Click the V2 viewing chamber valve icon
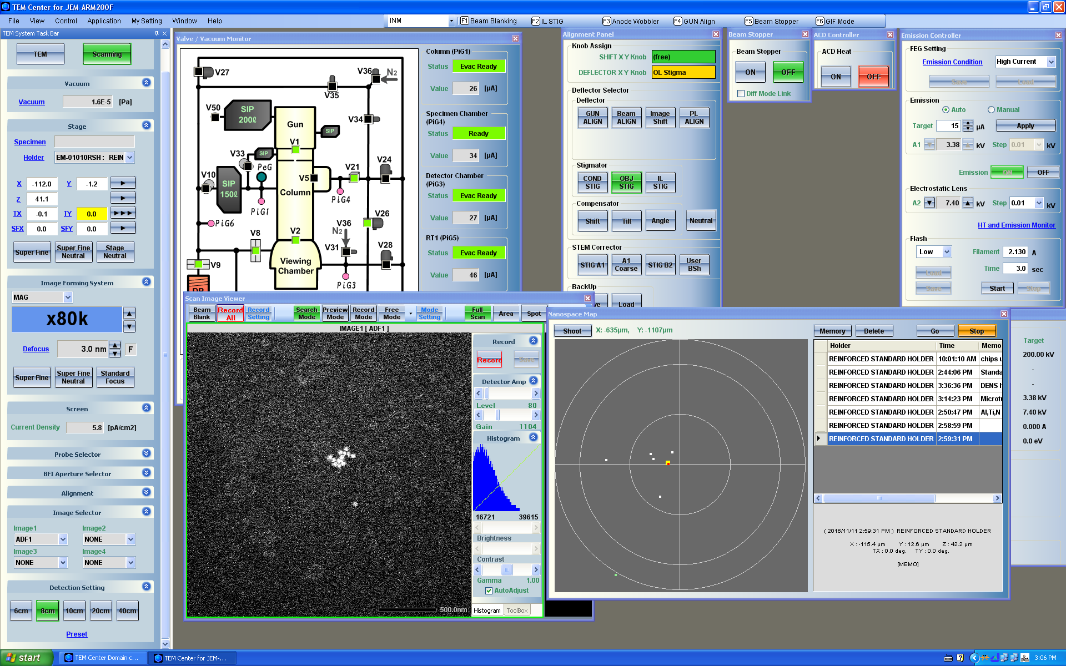This screenshot has width=1066, height=666. click(295, 240)
